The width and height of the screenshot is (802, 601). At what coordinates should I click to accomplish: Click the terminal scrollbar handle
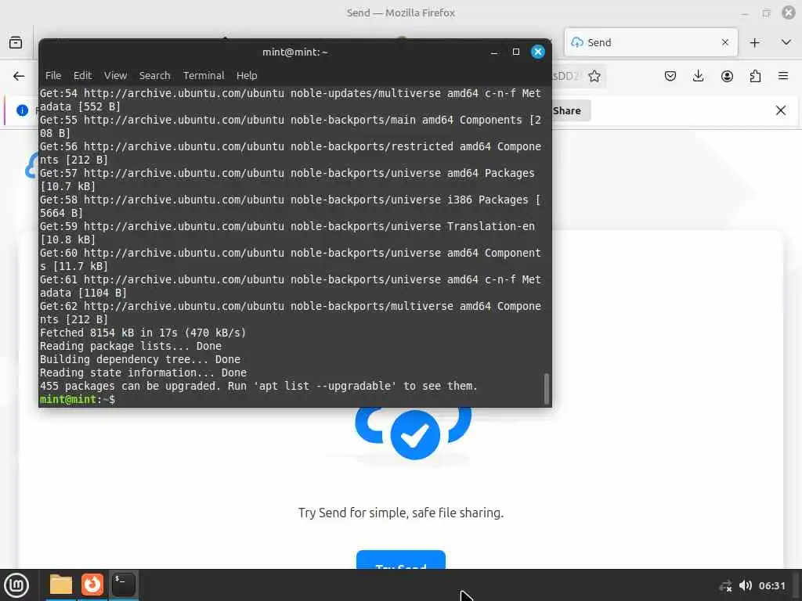(x=546, y=388)
